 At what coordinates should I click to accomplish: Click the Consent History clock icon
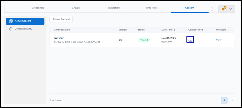11,29
